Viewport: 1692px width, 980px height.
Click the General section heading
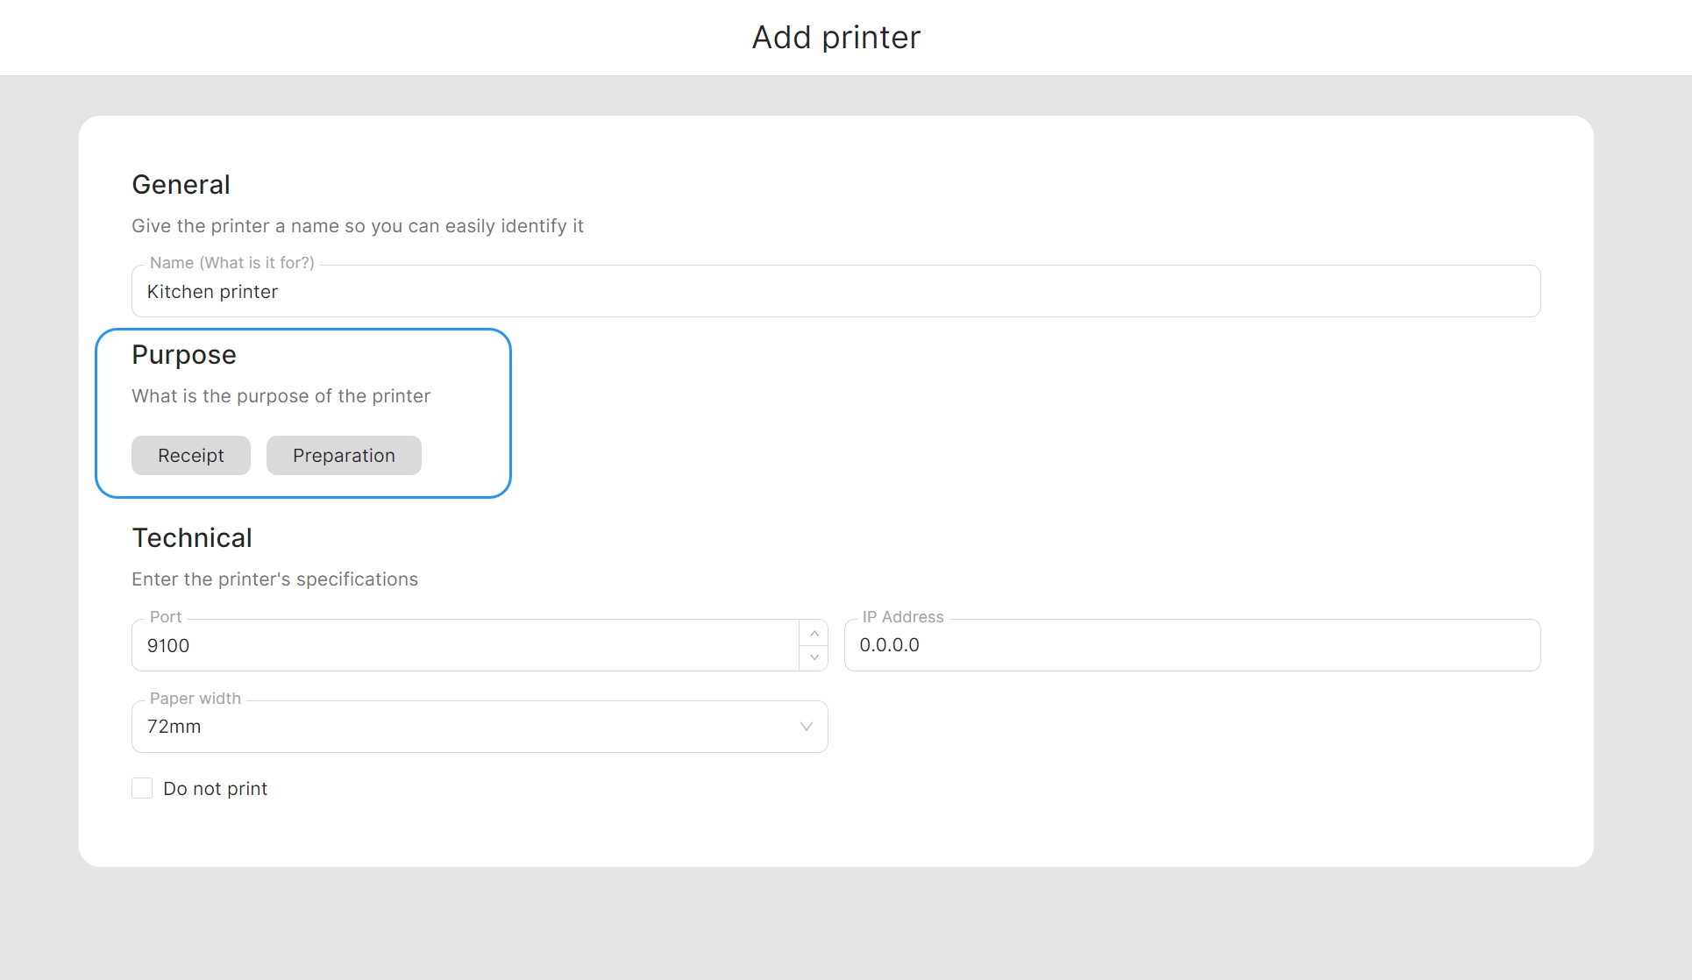(181, 185)
